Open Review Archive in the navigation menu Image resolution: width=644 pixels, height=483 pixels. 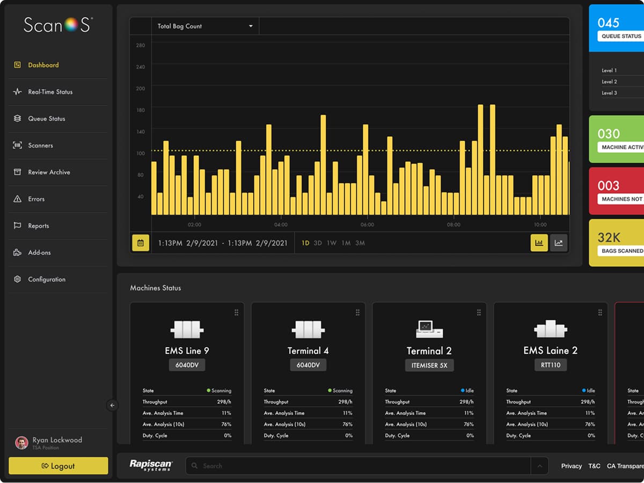tap(16, 172)
